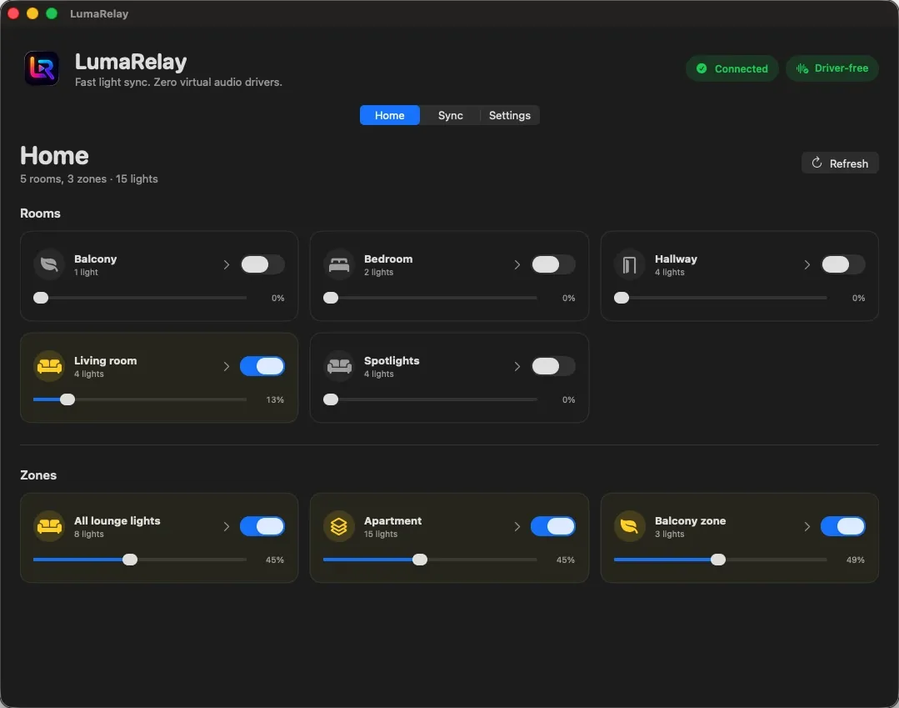Click the Spotlights sofa icon
Image resolution: width=899 pixels, height=708 pixels.
[x=339, y=366]
